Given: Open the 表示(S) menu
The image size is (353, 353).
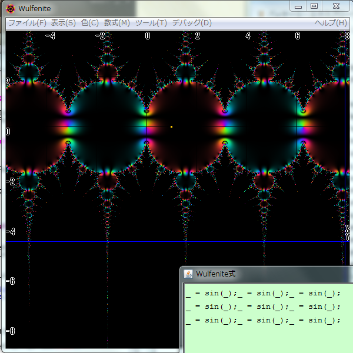Looking at the screenshot, I should 63,23.
